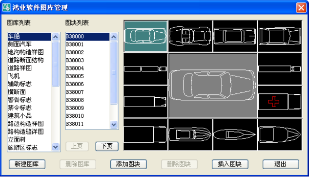Select 侧面汽车 library
Screen dimensions: 309x177
tap(29, 44)
